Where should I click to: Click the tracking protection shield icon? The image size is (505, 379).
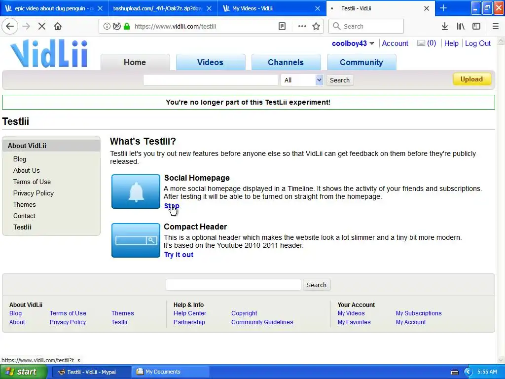point(117,26)
